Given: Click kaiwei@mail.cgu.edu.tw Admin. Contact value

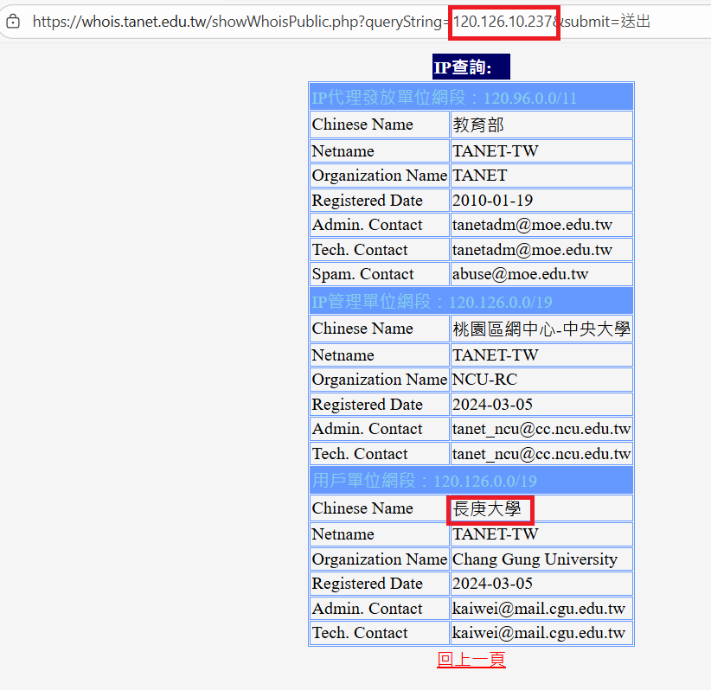Looking at the screenshot, I should 539,609.
